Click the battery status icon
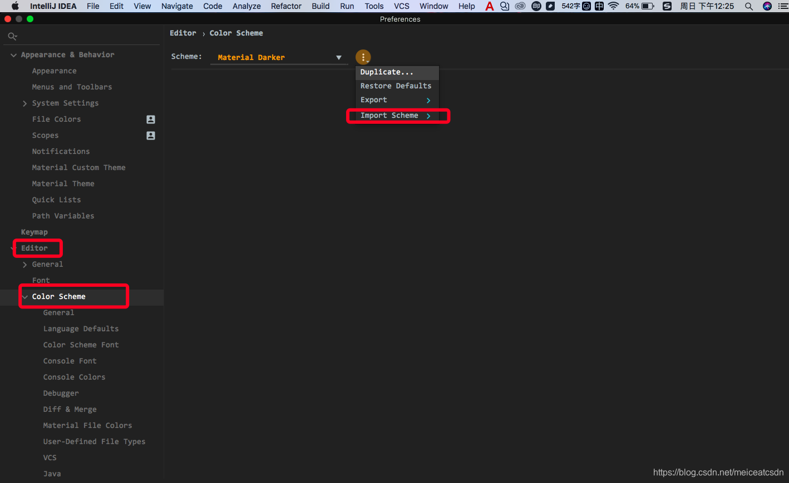This screenshot has height=483, width=789. coord(648,6)
